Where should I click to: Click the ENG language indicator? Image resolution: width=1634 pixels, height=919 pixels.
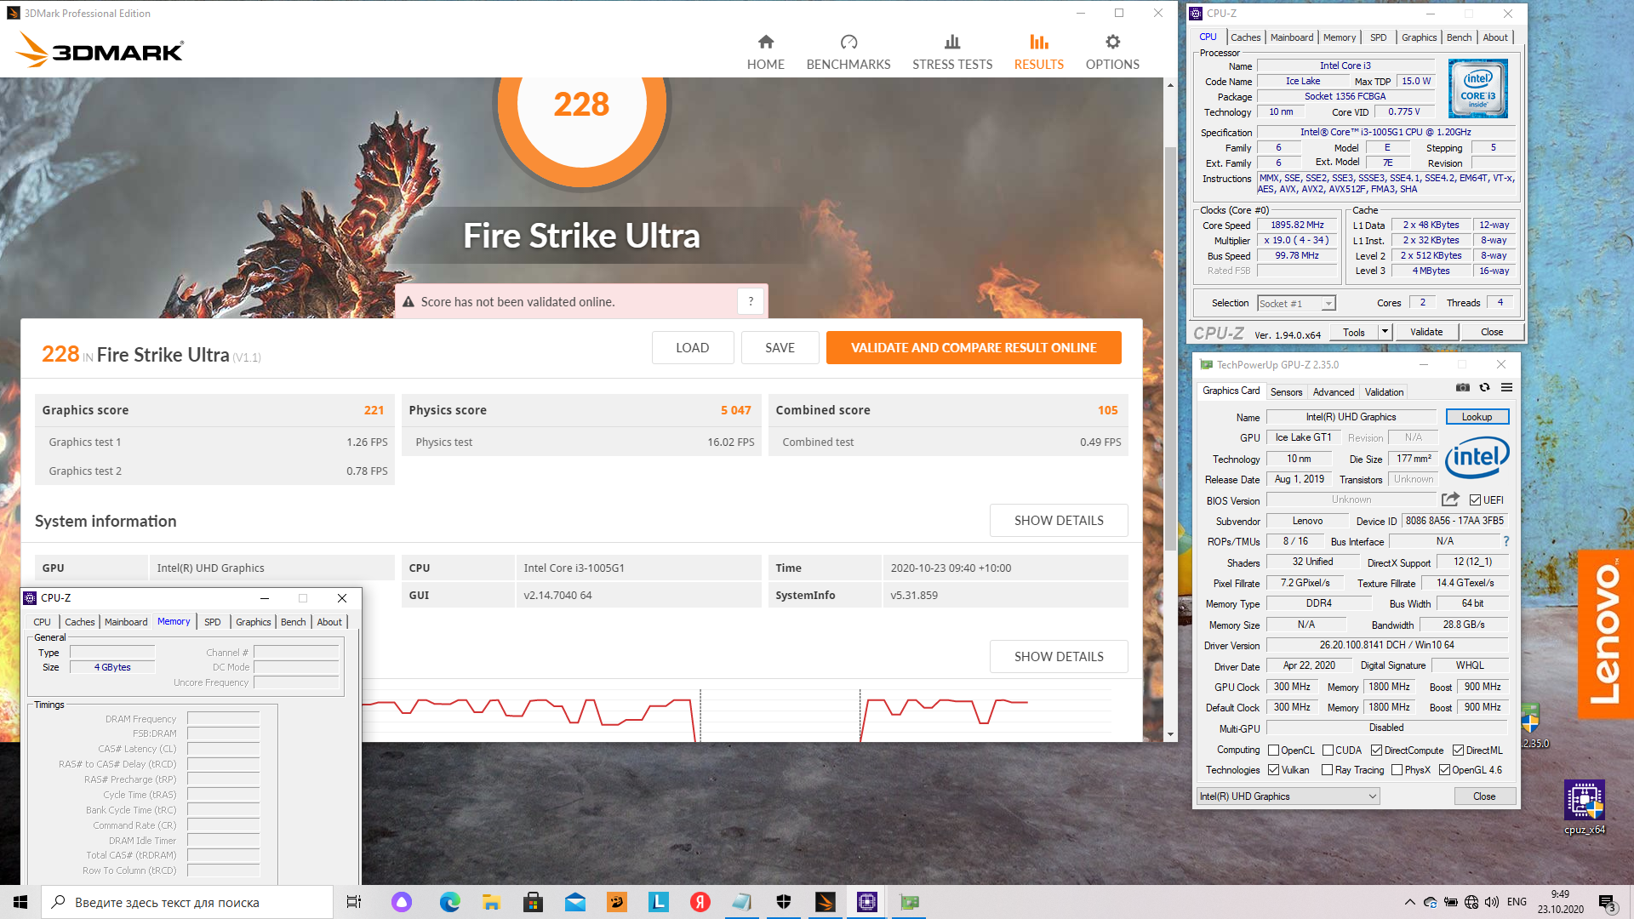(1517, 902)
